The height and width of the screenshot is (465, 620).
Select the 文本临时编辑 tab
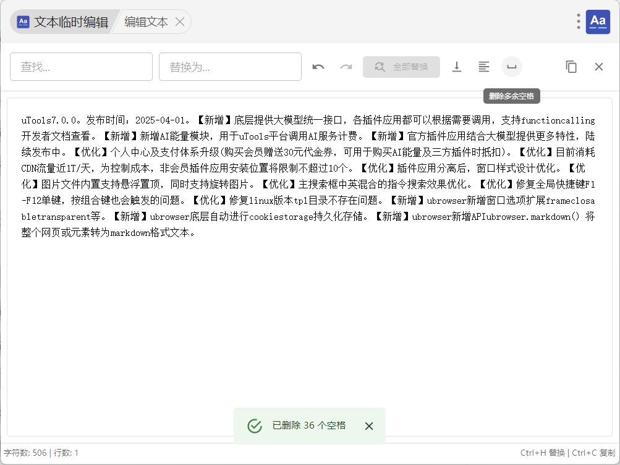(x=63, y=22)
